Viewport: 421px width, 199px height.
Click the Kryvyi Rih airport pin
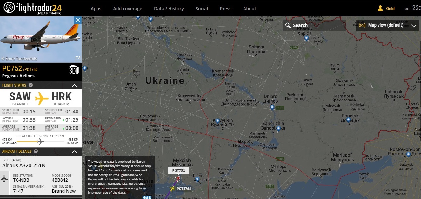[x=217, y=121]
